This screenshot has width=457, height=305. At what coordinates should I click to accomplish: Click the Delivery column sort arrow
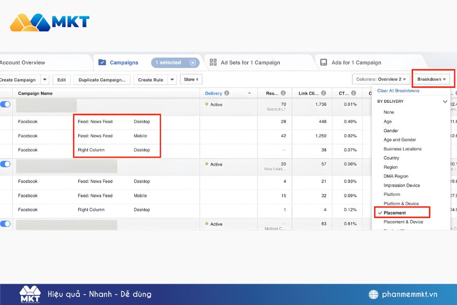pyautogui.click(x=249, y=94)
